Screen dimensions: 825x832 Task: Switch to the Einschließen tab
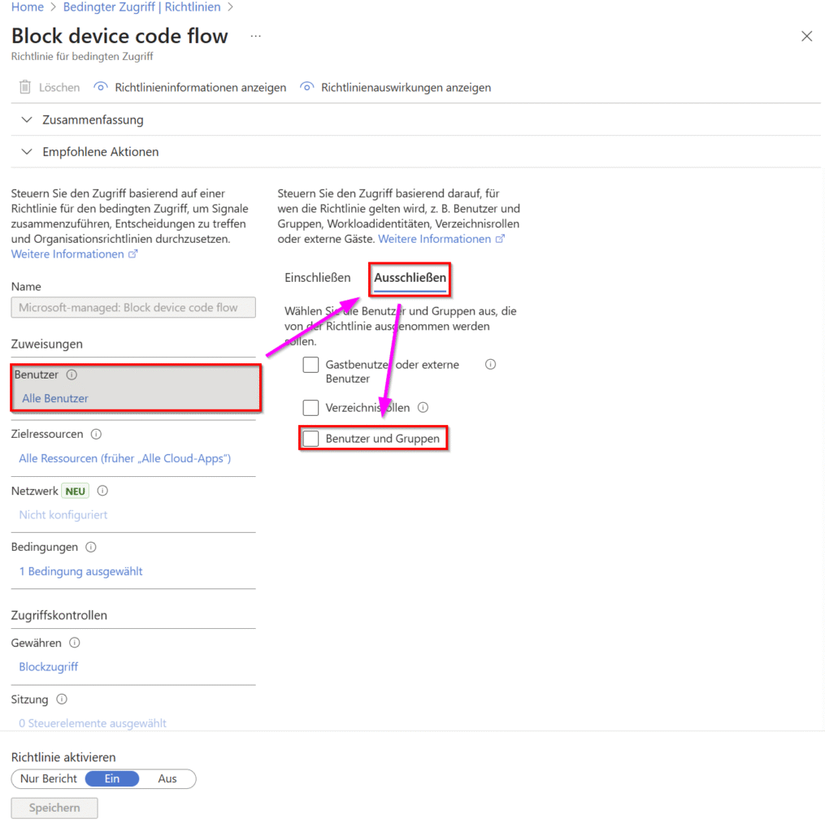(318, 277)
